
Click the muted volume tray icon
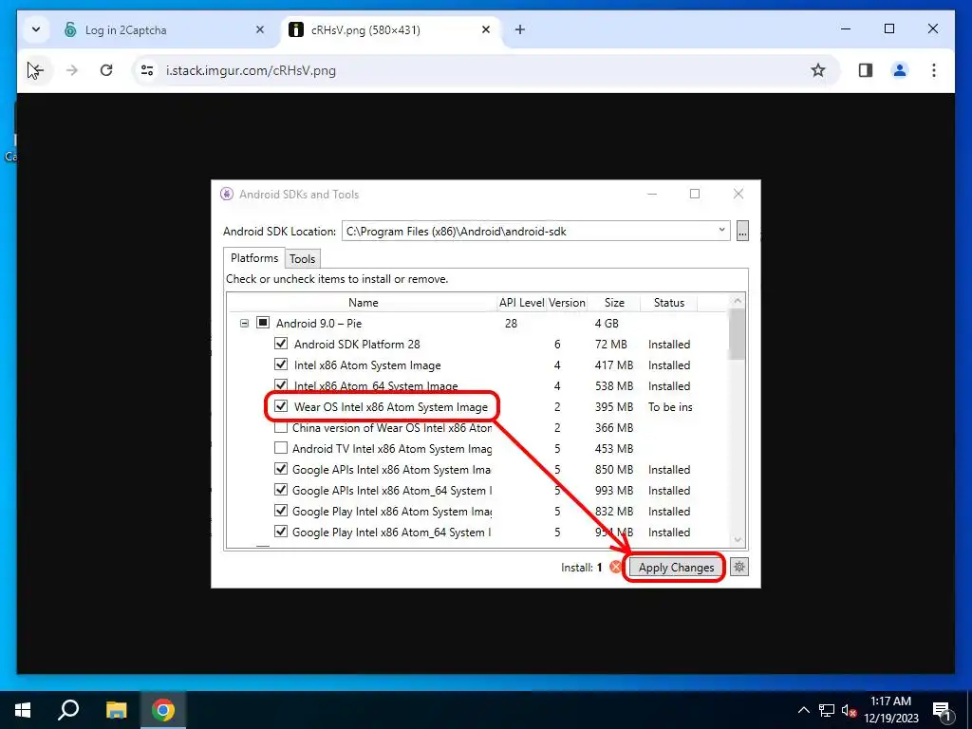coord(849,710)
